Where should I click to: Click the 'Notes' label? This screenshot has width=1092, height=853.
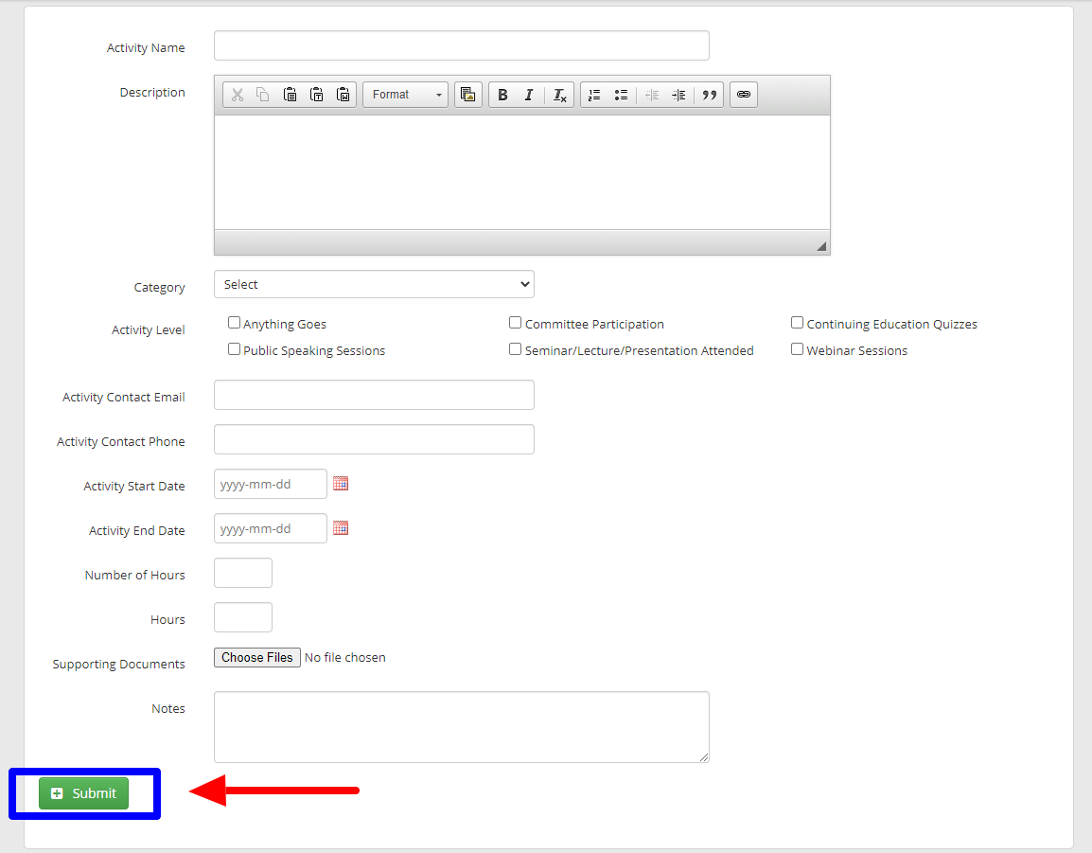coord(168,709)
